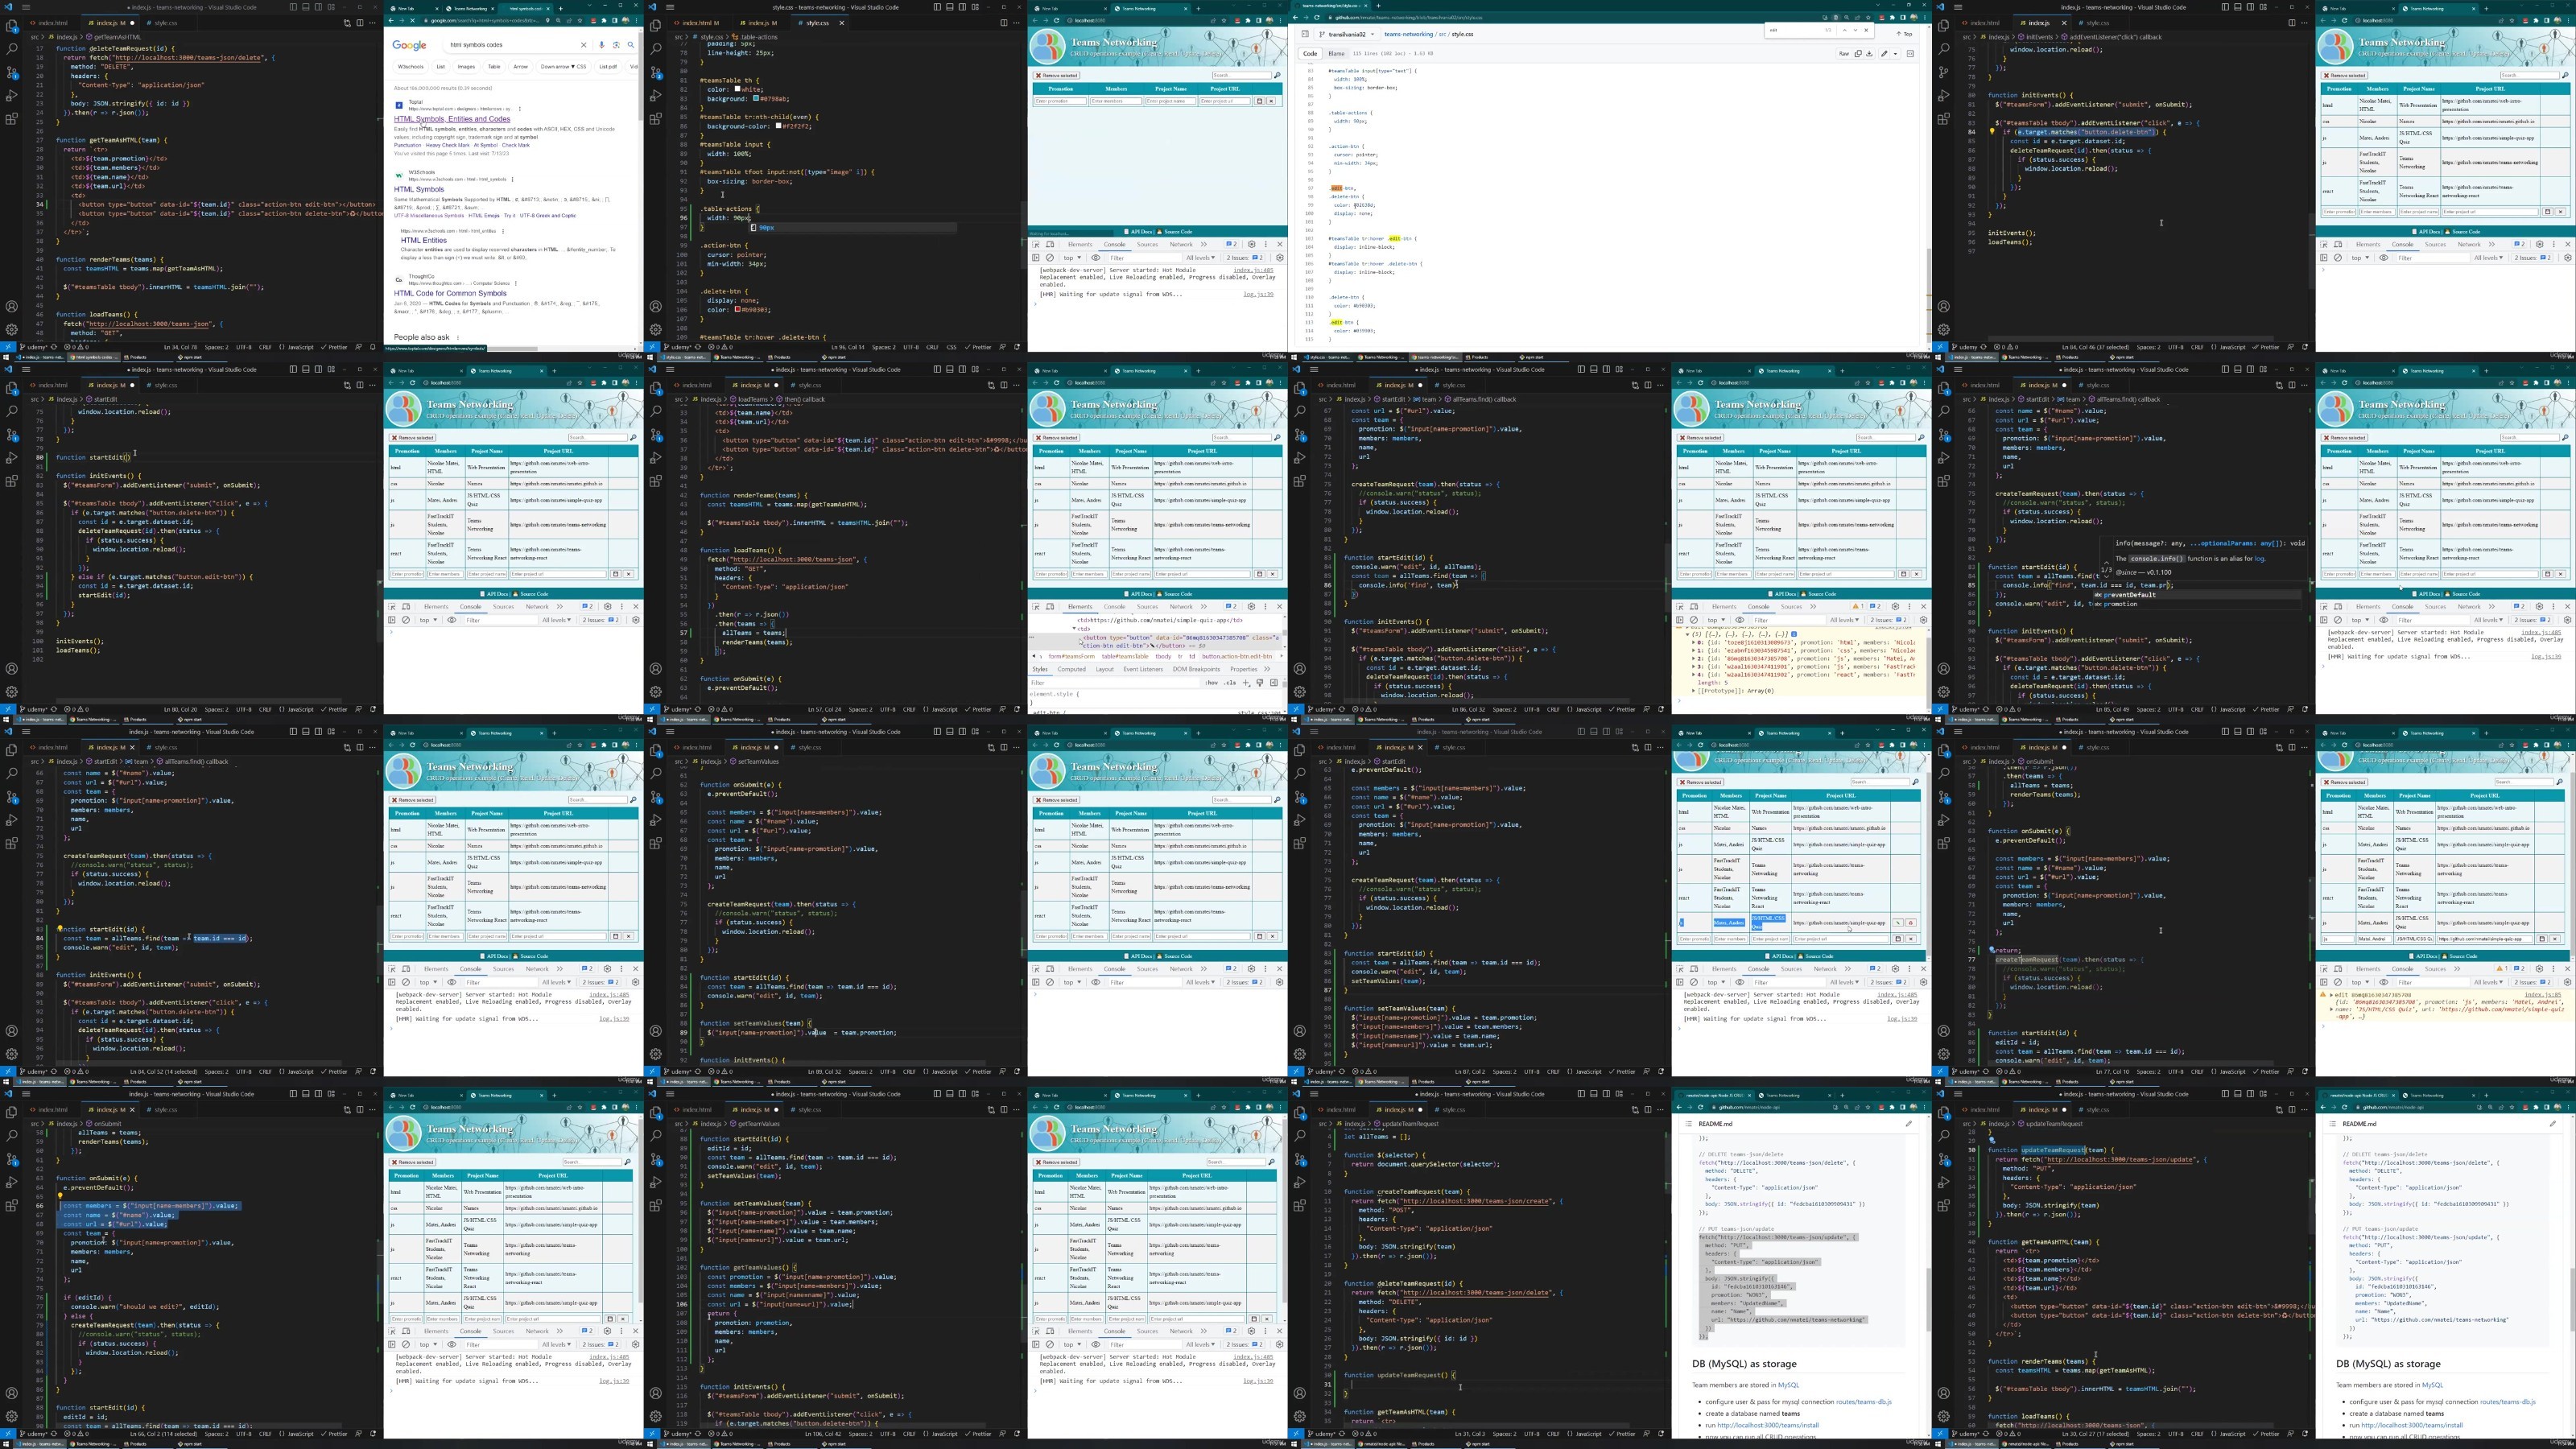Toggle .cls class editor in DevTools Styles pane
Screen dimensions: 2576x1449
(x=1230, y=682)
